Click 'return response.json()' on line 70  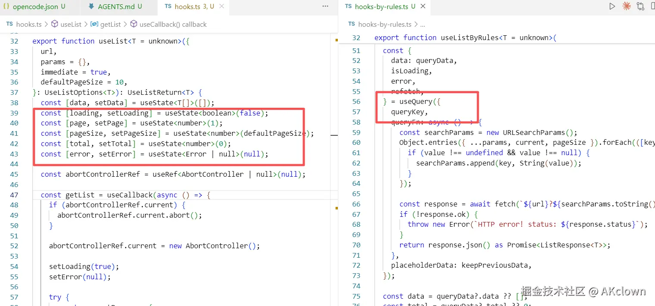(445, 245)
